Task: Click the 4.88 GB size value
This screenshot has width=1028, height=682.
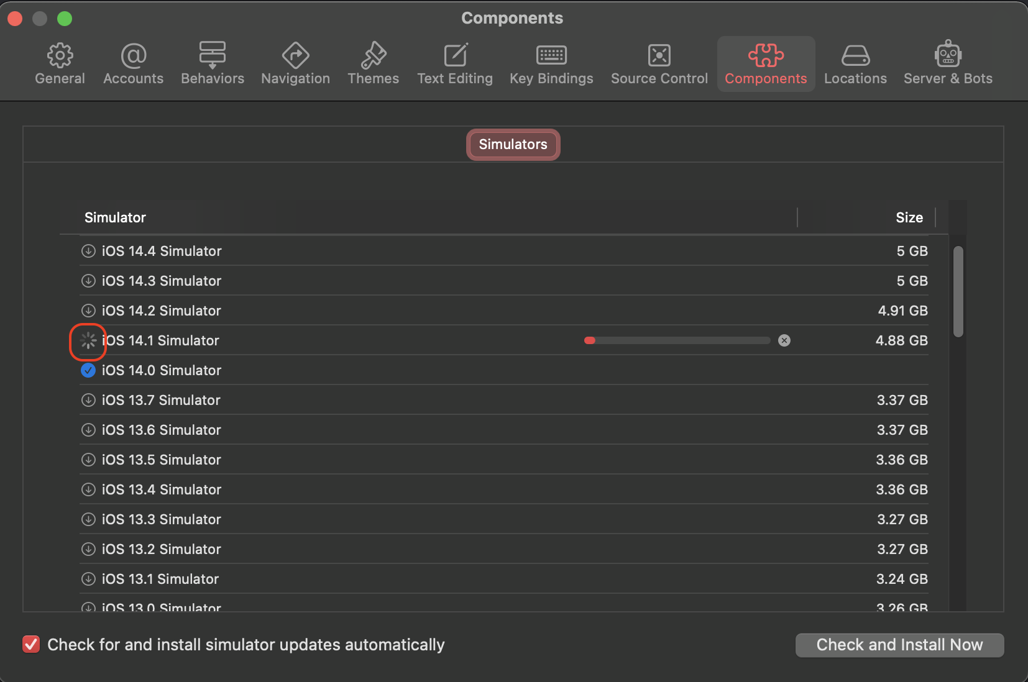Action: tap(901, 340)
